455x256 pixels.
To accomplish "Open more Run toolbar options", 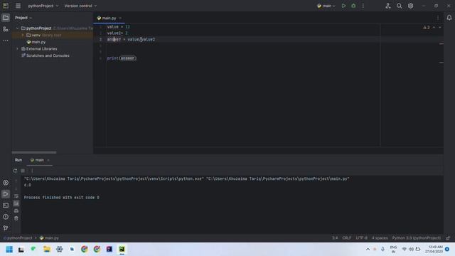I will (x=32, y=171).
